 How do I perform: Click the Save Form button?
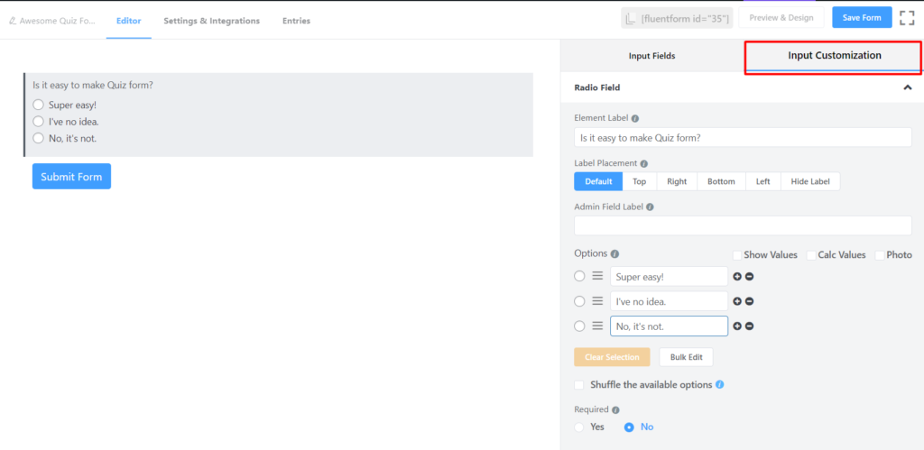click(x=862, y=18)
